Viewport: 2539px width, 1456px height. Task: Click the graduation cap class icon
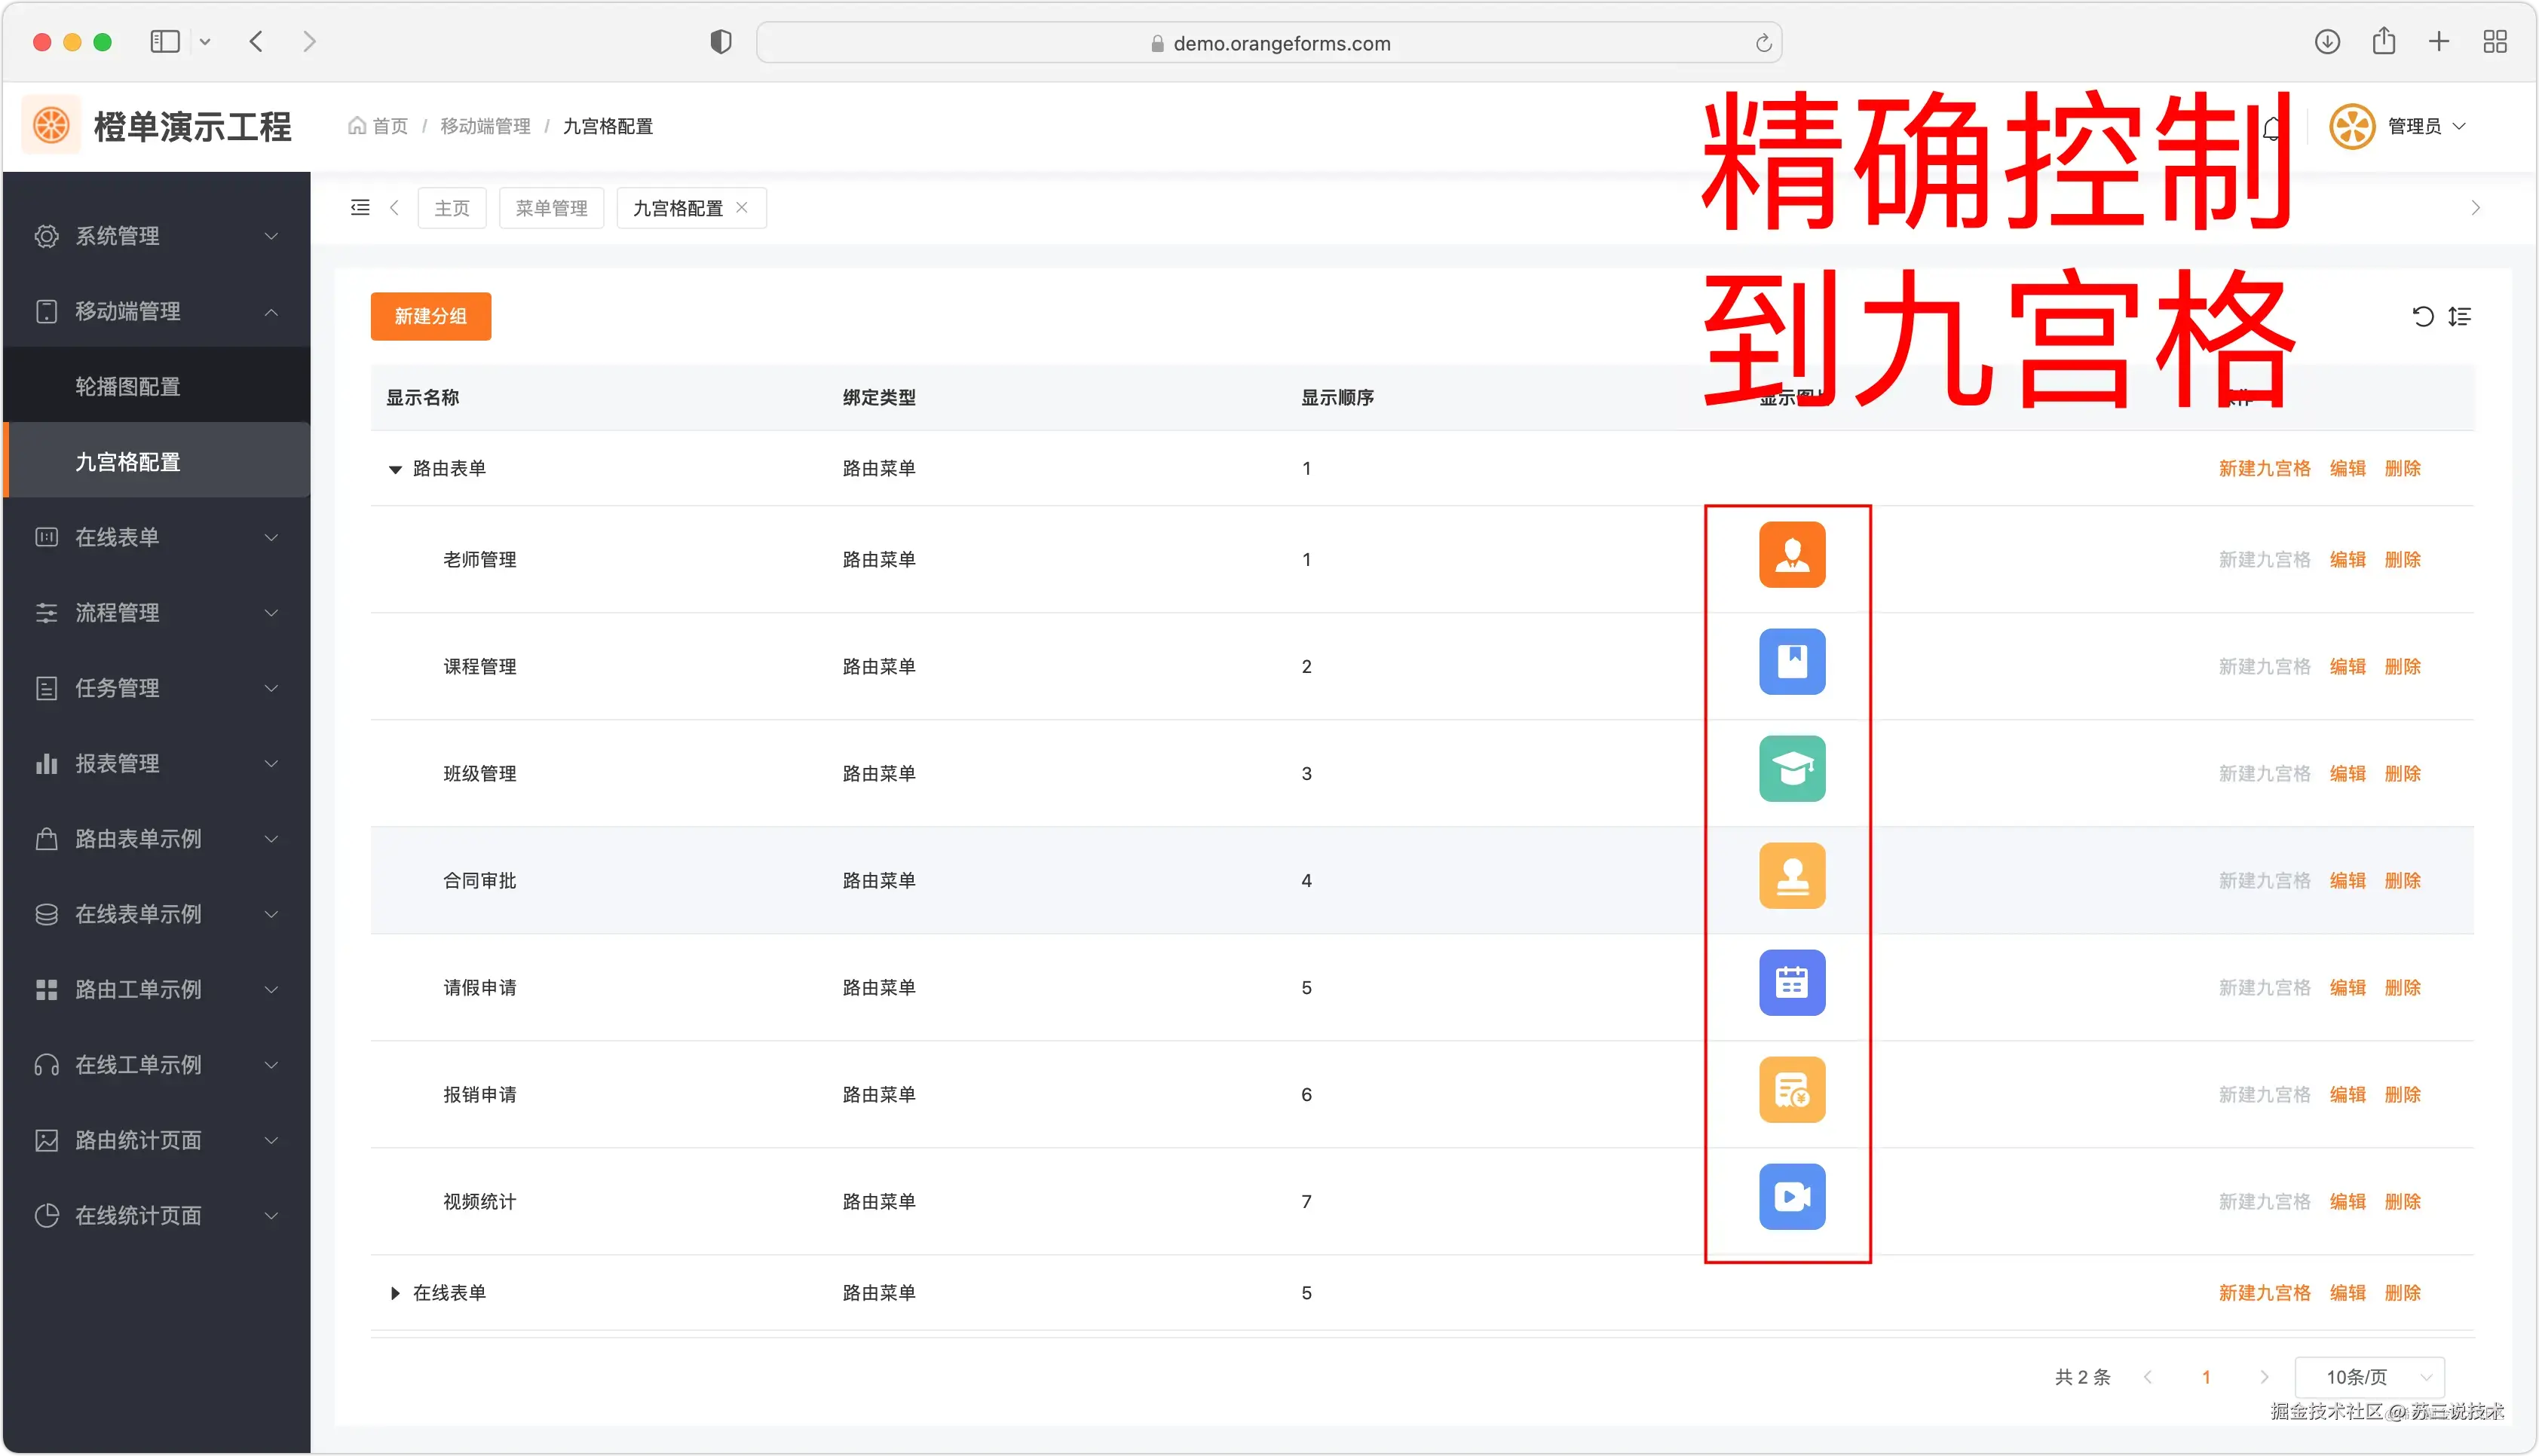1792,769
